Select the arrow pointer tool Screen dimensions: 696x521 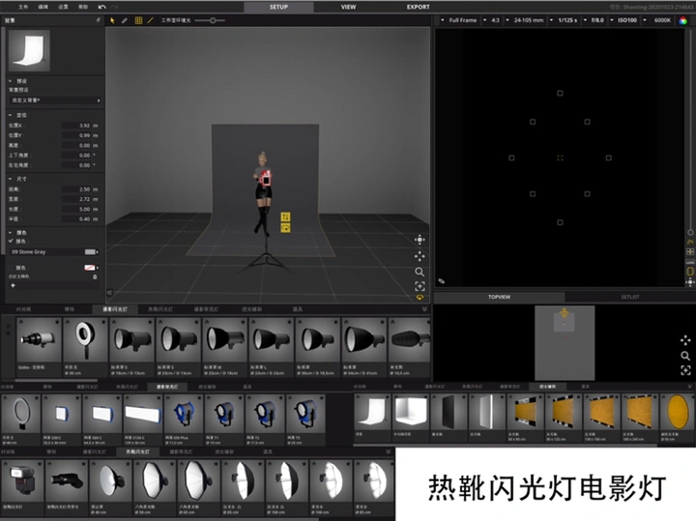pyautogui.click(x=112, y=19)
